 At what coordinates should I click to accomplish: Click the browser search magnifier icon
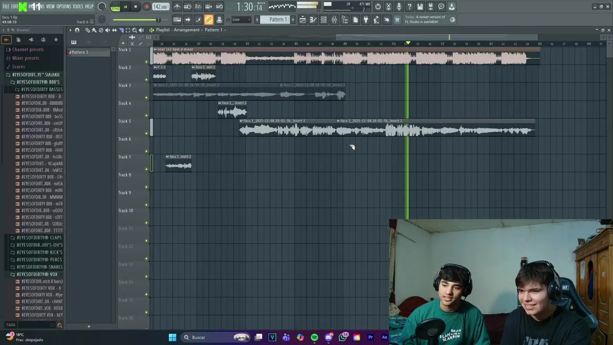point(60,325)
